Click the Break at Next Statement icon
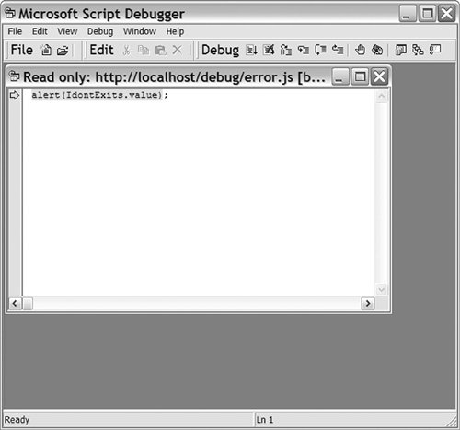The image size is (460, 430). click(286, 50)
